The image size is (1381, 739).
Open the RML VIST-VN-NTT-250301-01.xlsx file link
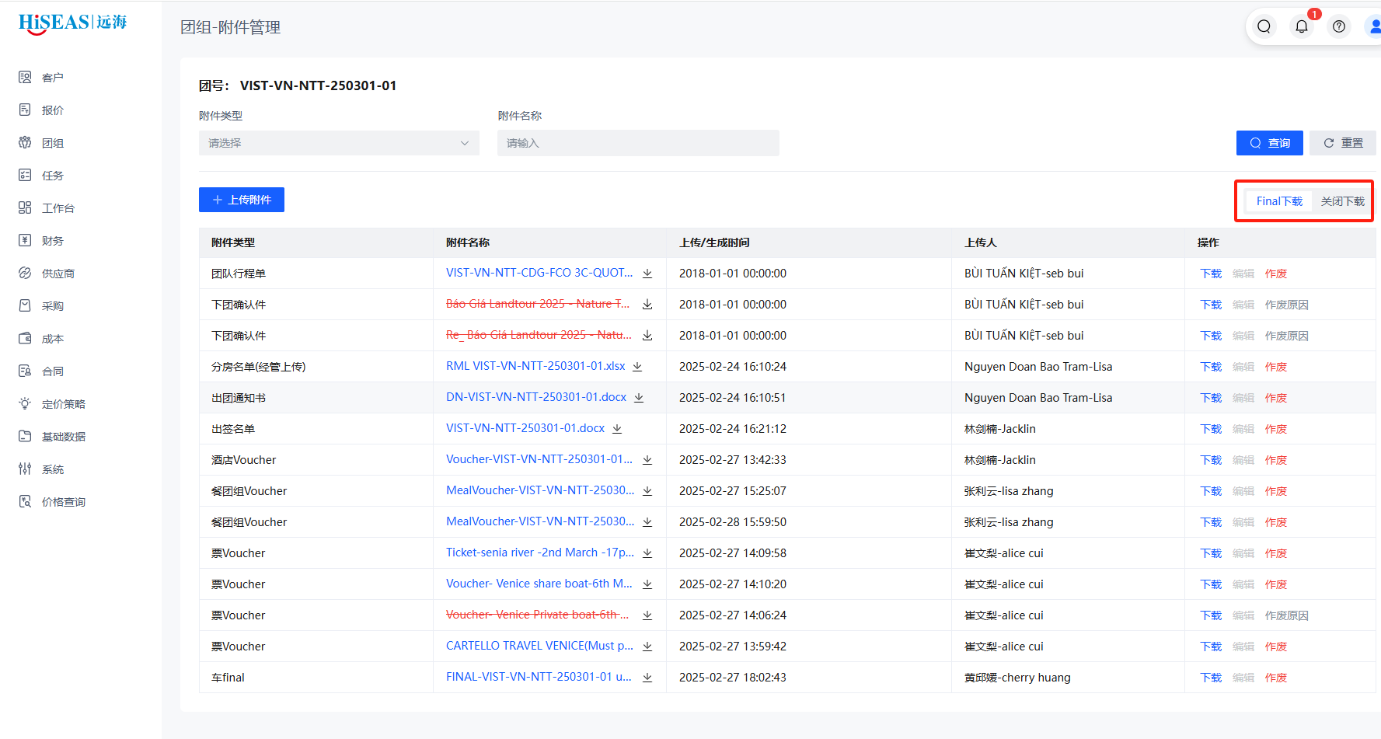pos(535,366)
